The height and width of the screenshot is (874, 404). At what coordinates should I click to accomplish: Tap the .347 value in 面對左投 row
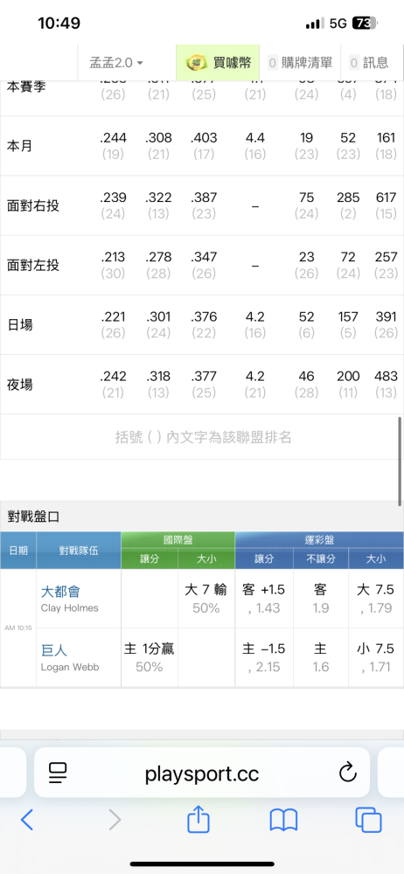[204, 257]
